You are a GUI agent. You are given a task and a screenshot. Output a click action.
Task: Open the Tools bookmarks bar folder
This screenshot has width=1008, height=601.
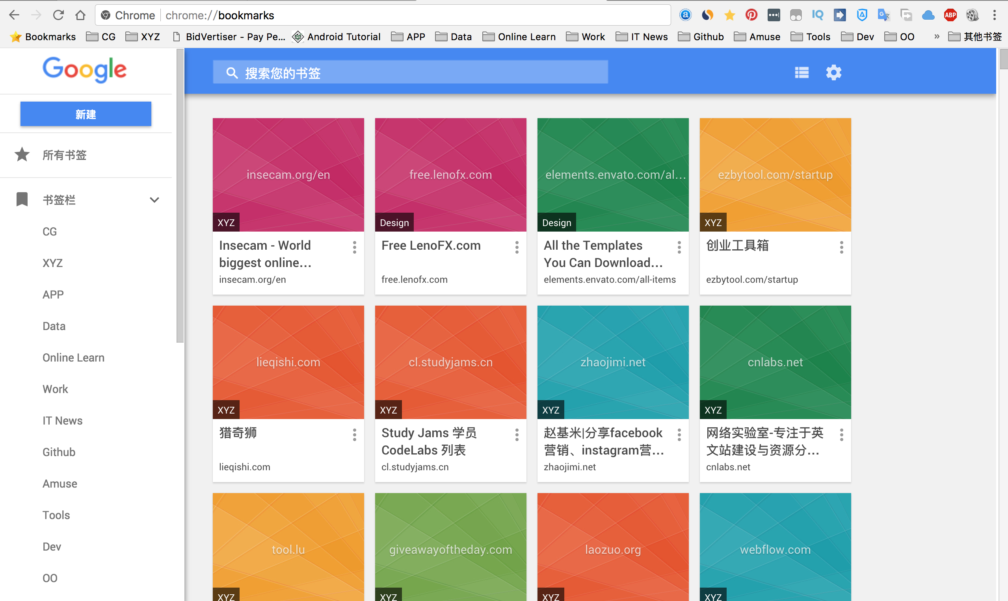pos(811,37)
